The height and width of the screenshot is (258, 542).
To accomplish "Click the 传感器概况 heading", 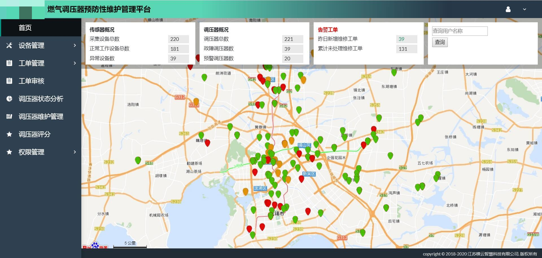I will (102, 30).
